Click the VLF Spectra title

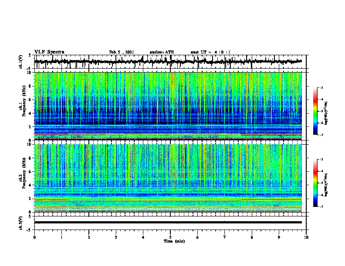(49, 52)
